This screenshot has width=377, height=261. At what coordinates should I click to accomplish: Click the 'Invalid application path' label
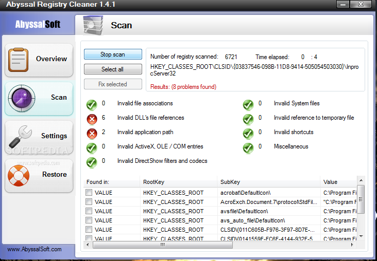pos(145,132)
